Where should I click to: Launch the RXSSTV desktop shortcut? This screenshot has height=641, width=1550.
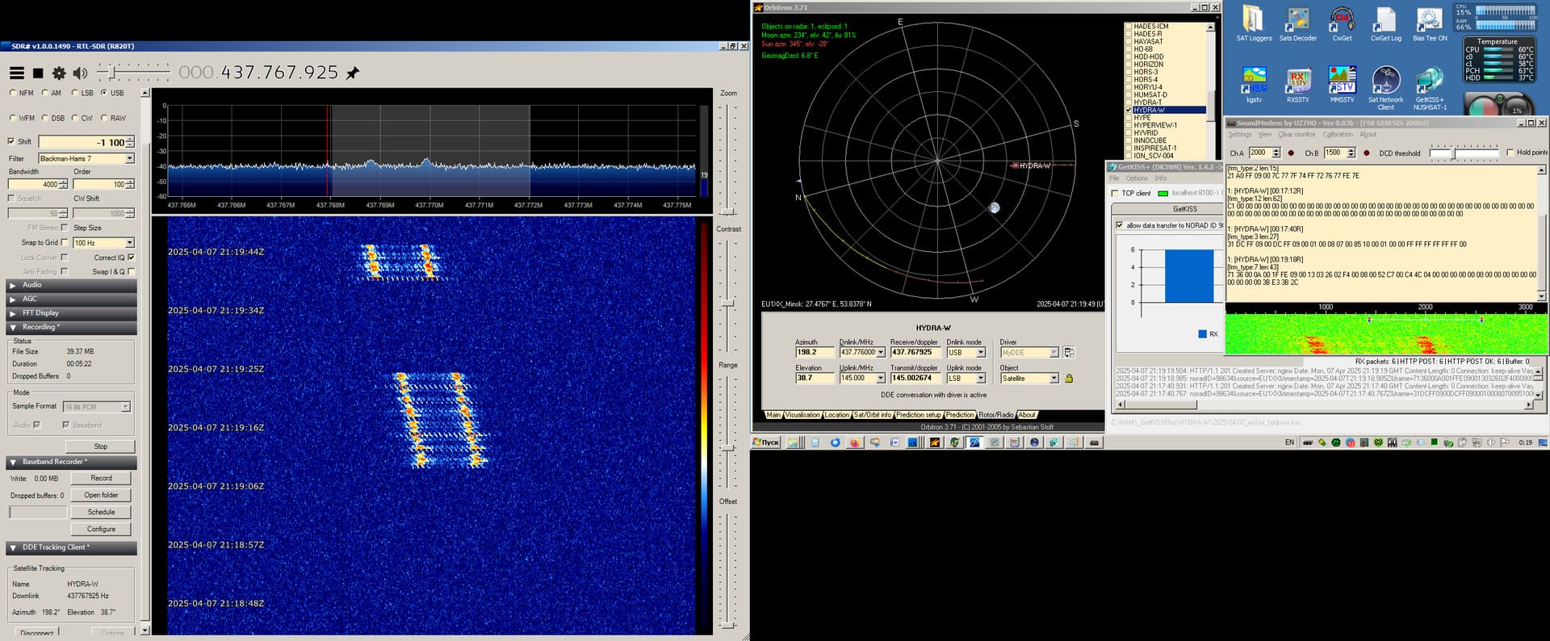click(x=1297, y=83)
